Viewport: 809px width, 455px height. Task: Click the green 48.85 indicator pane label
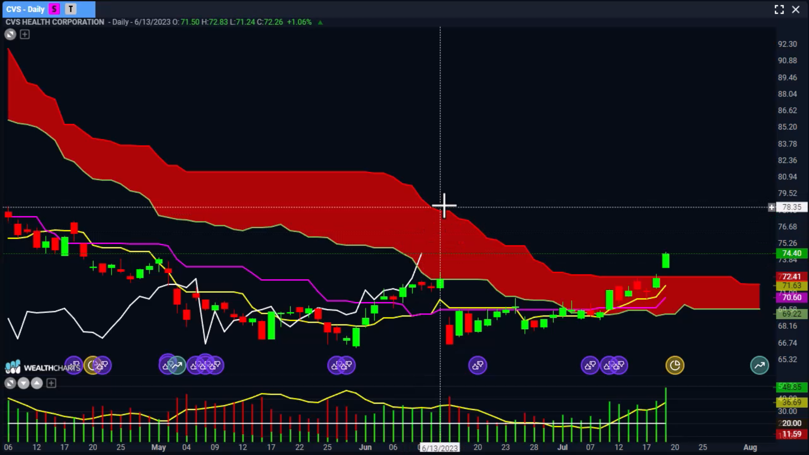tap(792, 387)
